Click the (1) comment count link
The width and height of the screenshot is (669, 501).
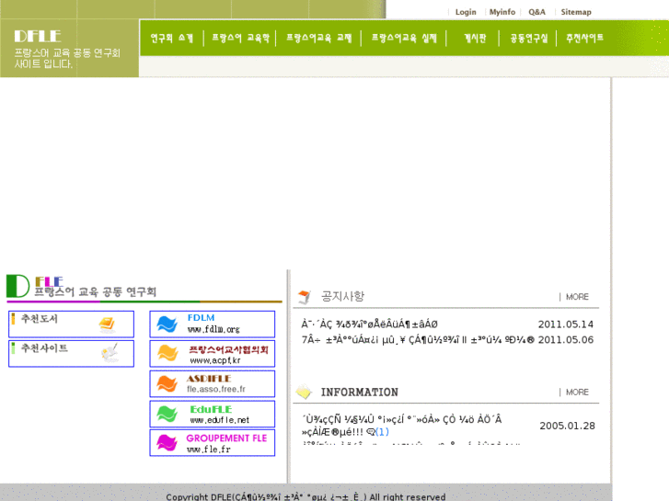coord(382,432)
